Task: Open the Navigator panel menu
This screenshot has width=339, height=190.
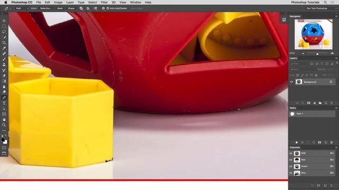Action: (336, 16)
